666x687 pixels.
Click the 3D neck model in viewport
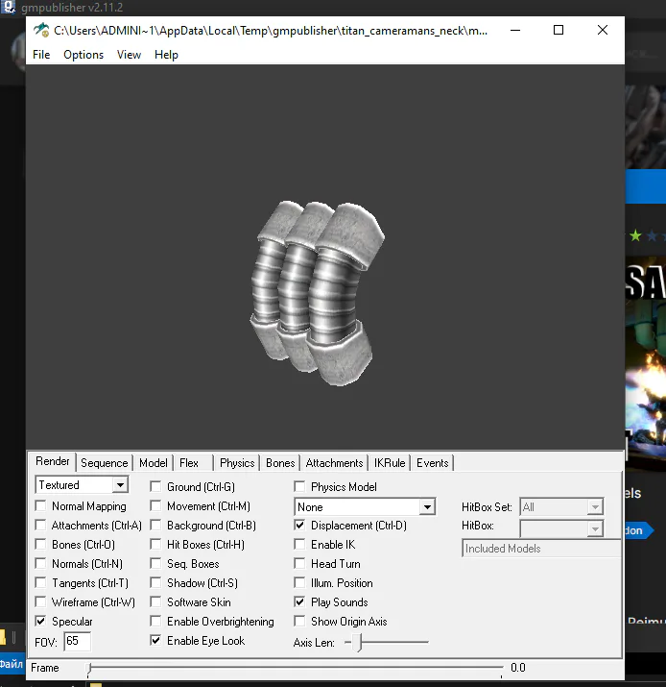pos(317,294)
